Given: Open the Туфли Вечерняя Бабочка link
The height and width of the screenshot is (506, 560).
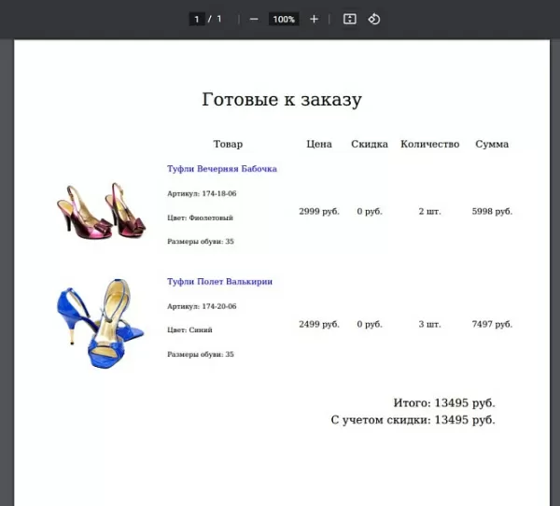Looking at the screenshot, I should click(222, 169).
